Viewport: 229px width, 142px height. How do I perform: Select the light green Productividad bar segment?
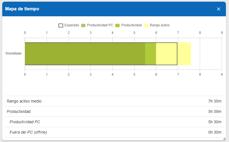click(151, 54)
